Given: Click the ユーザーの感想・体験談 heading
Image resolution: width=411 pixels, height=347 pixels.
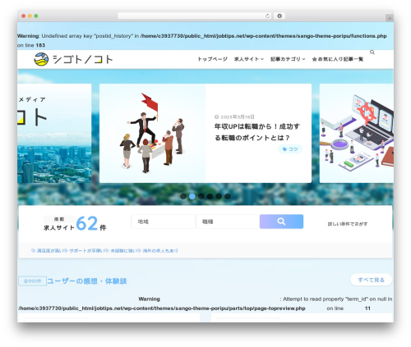Looking at the screenshot, I should [x=87, y=281].
